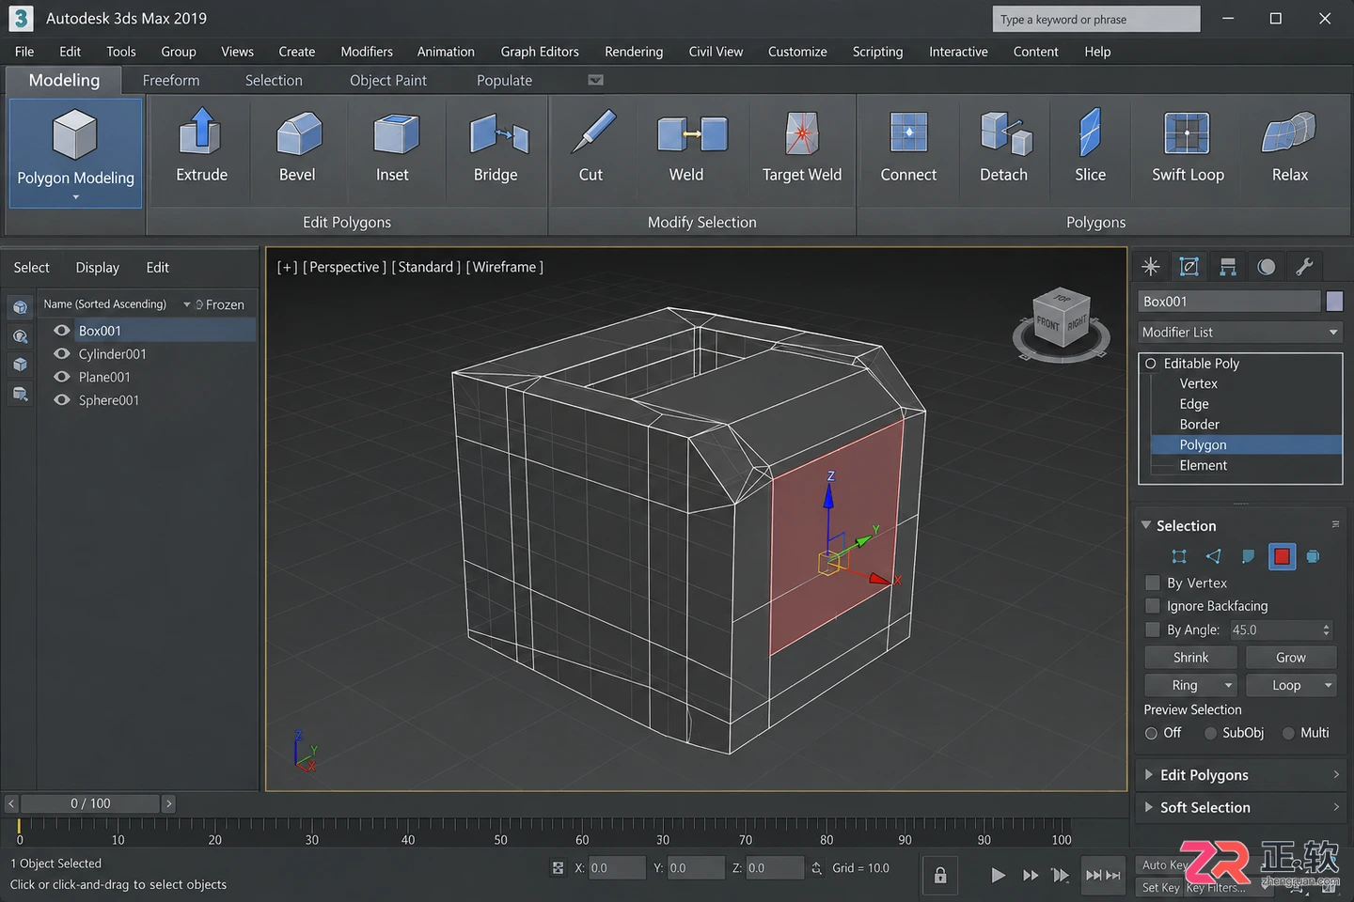1354x902 pixels.
Task: Click the object name field Box001
Action: 1229,302
